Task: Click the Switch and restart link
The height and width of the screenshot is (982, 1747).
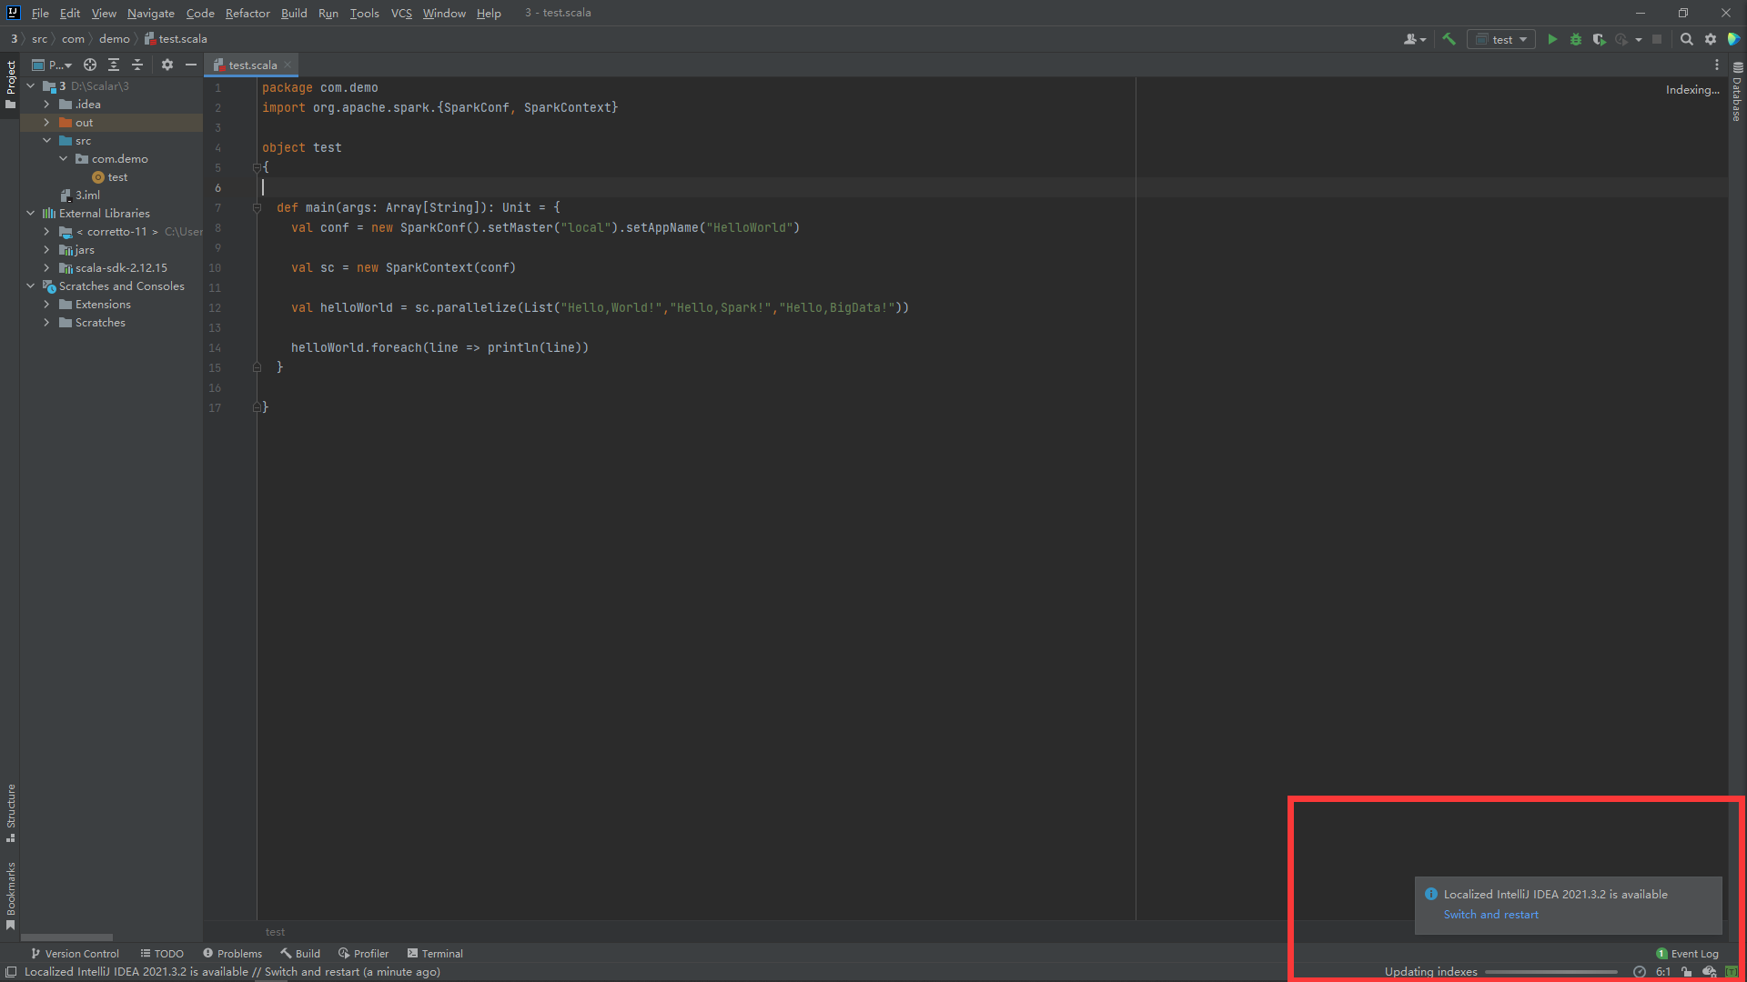Action: [1490, 915]
